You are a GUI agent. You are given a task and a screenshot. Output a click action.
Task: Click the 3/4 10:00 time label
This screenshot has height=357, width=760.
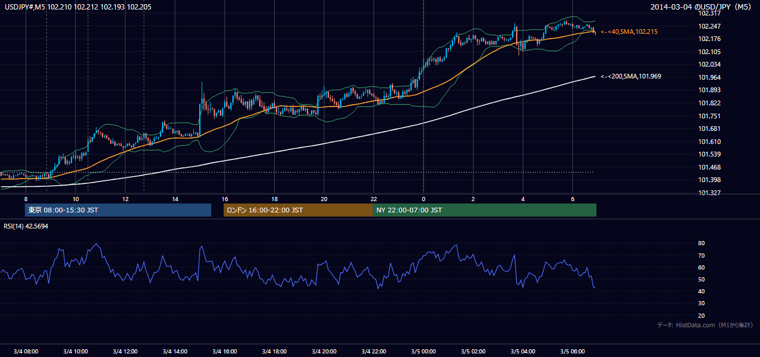[76, 351]
